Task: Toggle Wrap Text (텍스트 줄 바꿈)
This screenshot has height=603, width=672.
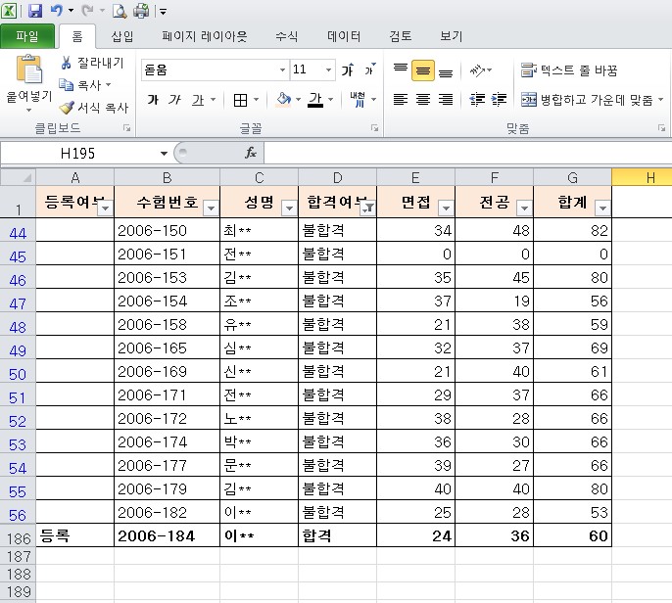Action: coord(569,70)
